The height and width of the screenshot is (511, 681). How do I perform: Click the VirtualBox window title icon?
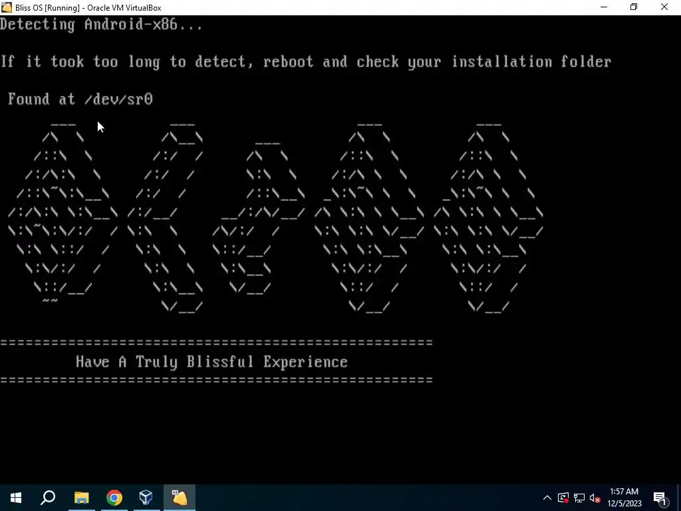click(7, 7)
